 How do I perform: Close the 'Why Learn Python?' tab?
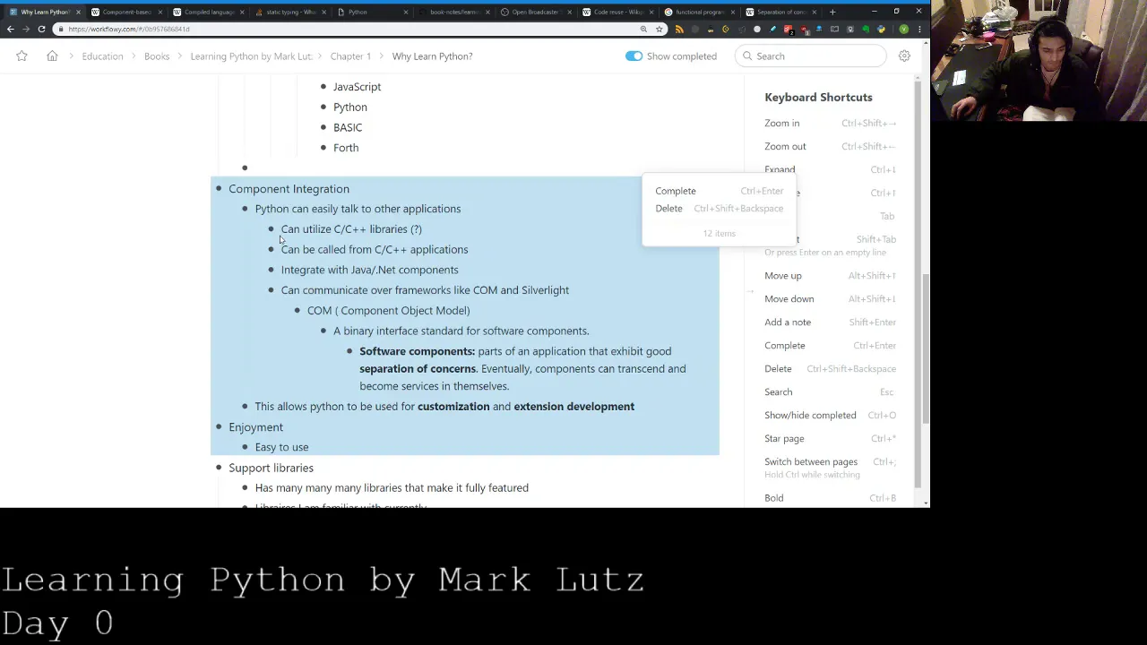[79, 12]
